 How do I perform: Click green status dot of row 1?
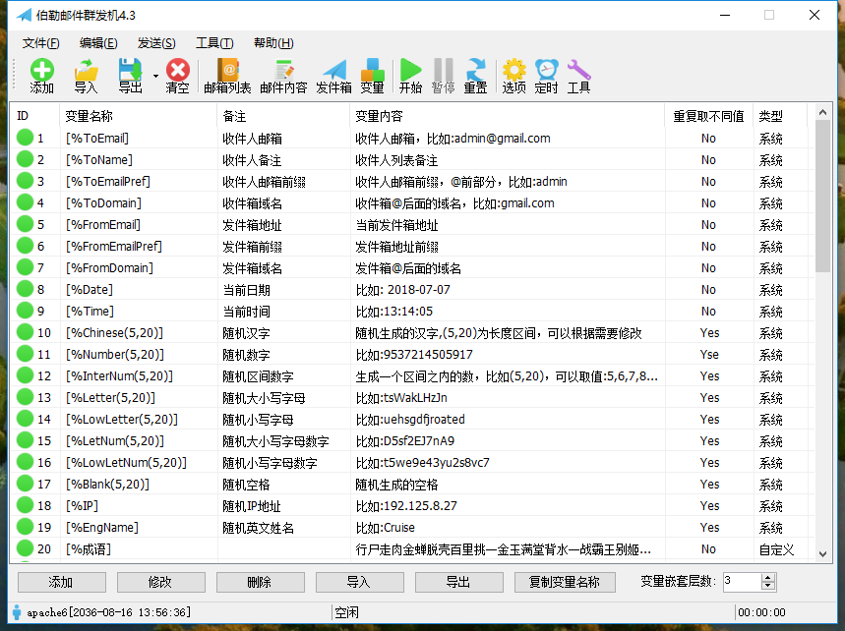click(x=25, y=138)
